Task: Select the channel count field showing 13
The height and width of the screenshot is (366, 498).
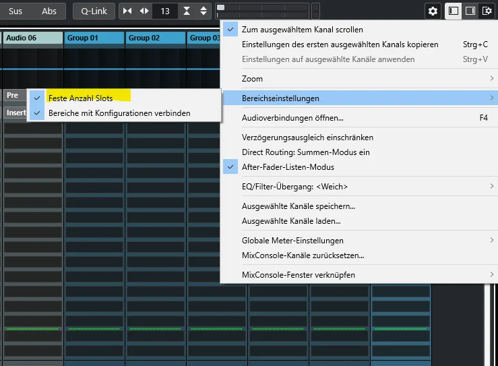Action: 165,11
